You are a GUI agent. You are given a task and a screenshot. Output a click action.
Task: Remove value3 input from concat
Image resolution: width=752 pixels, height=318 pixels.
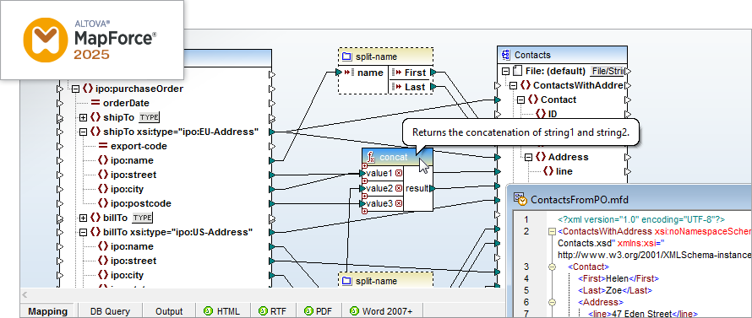(x=399, y=203)
